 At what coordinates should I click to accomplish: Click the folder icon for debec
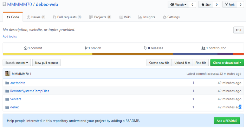pyautogui.click(x=7, y=107)
